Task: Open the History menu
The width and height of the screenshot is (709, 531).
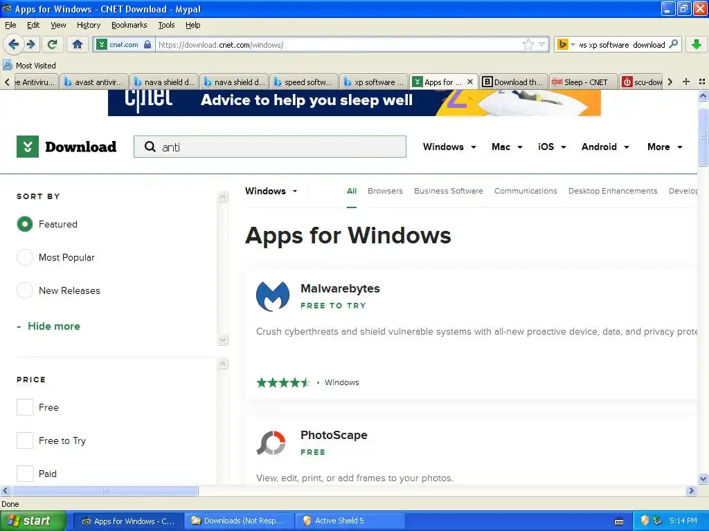Action: coord(89,25)
